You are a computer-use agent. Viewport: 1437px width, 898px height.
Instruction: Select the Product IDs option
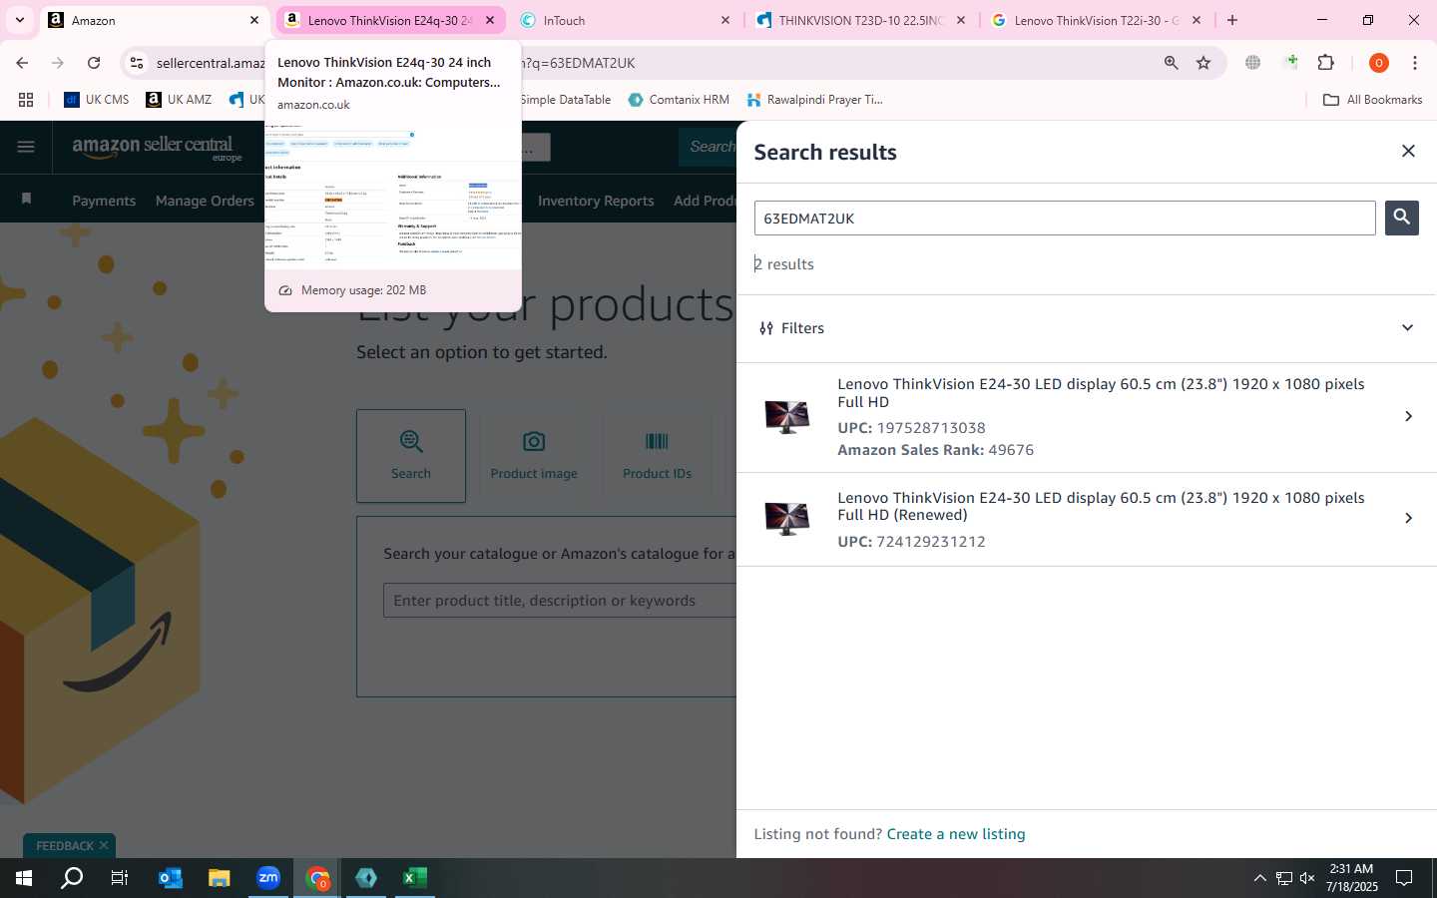click(x=657, y=455)
